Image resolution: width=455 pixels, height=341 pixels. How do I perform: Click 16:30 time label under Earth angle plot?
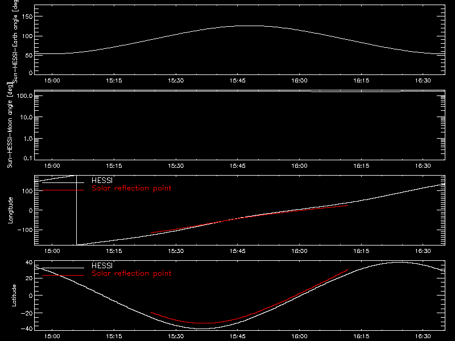pyautogui.click(x=423, y=80)
